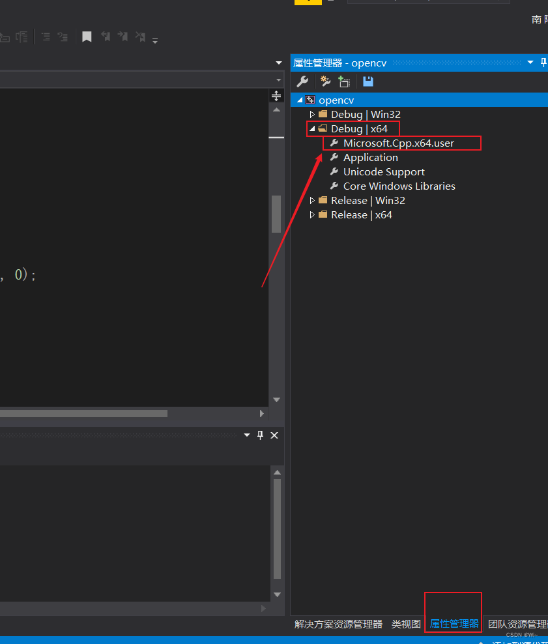The image size is (548, 644).
Task: Toggle a bookmark with the bookmark icon
Action: 87,37
